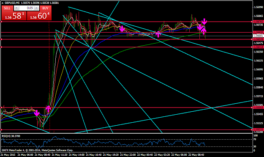264x157 pixels.
Task: Click the GBPUSD,M5 chart title text
Action: tap(12, 3)
